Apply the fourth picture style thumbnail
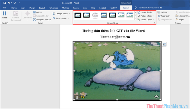Viewport: 190px width, 109px height. (x=104, y=15)
